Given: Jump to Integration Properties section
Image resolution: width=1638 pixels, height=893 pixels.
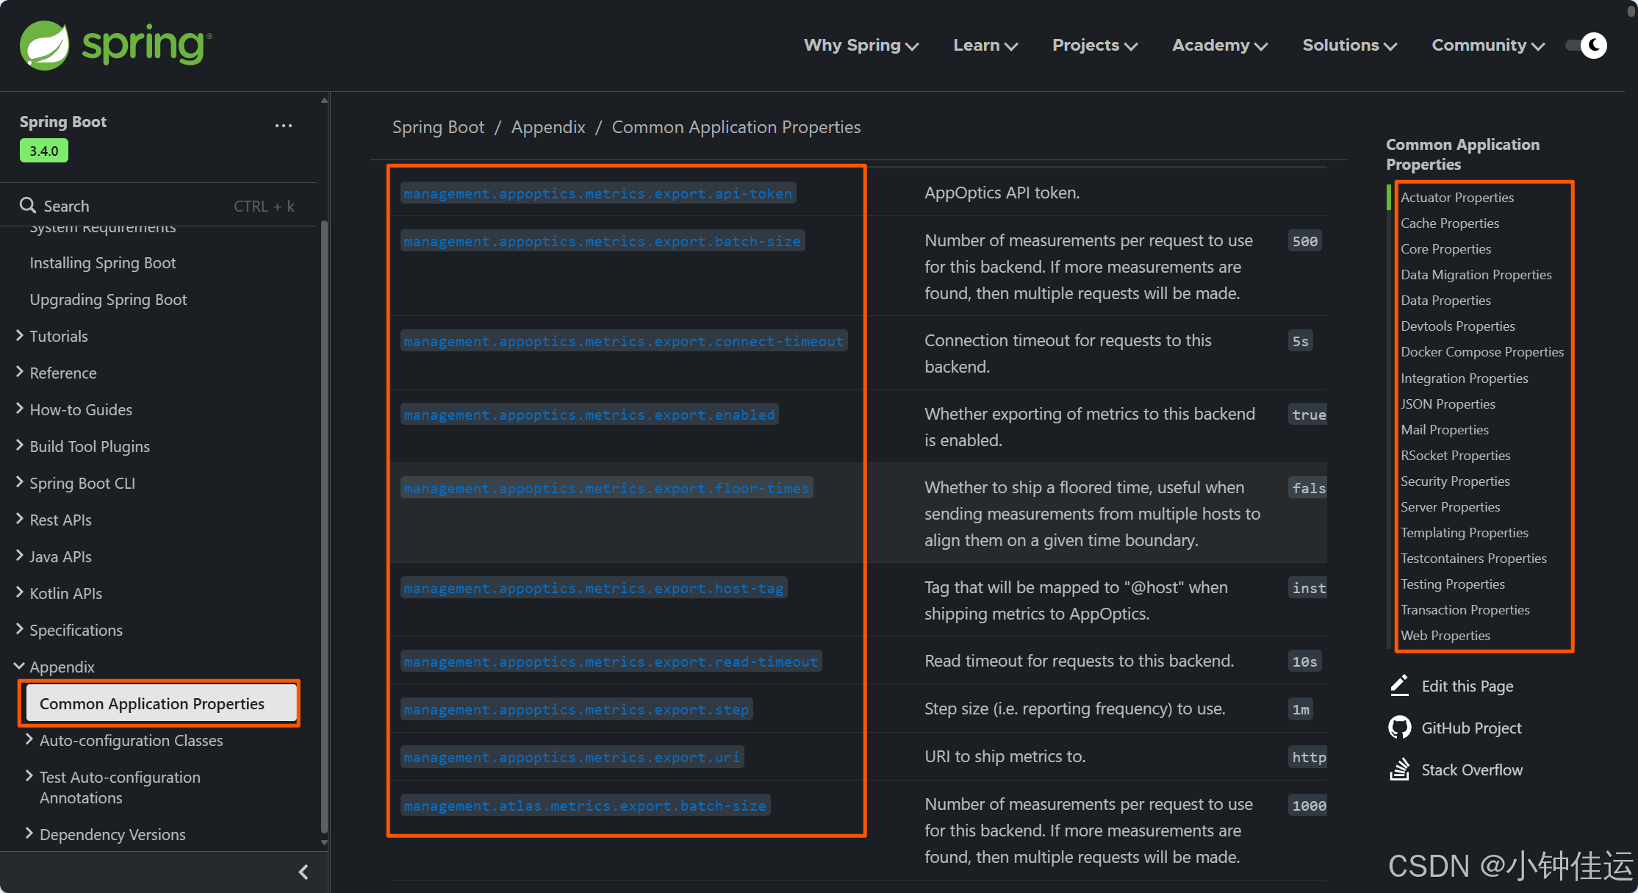Looking at the screenshot, I should [x=1465, y=378].
